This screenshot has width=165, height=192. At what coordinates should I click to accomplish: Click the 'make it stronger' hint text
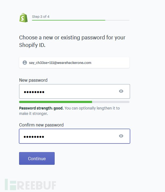(33, 114)
